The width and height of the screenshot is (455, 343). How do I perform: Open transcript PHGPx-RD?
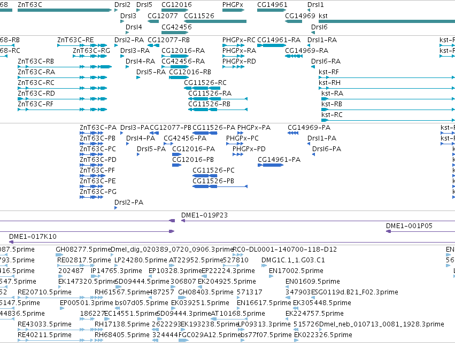coord(239,61)
